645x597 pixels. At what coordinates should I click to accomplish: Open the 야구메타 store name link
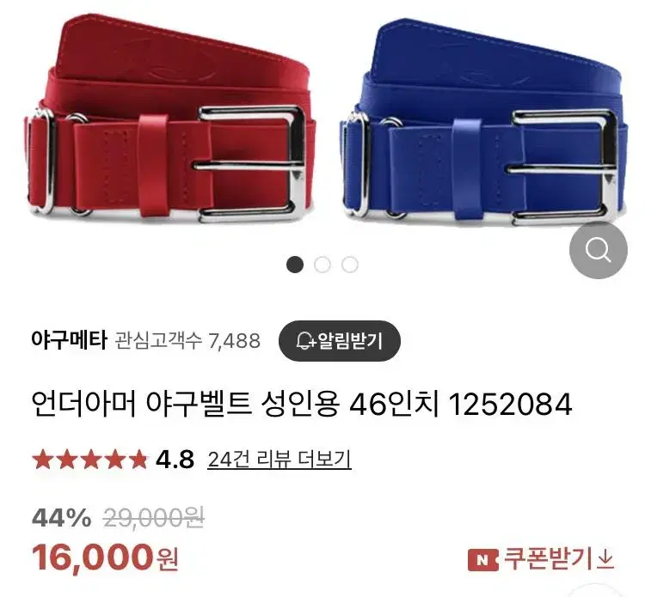tap(69, 341)
